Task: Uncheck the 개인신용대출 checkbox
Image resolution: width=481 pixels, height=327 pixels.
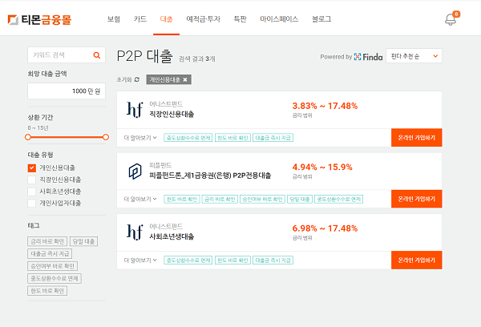Action: [x=31, y=168]
